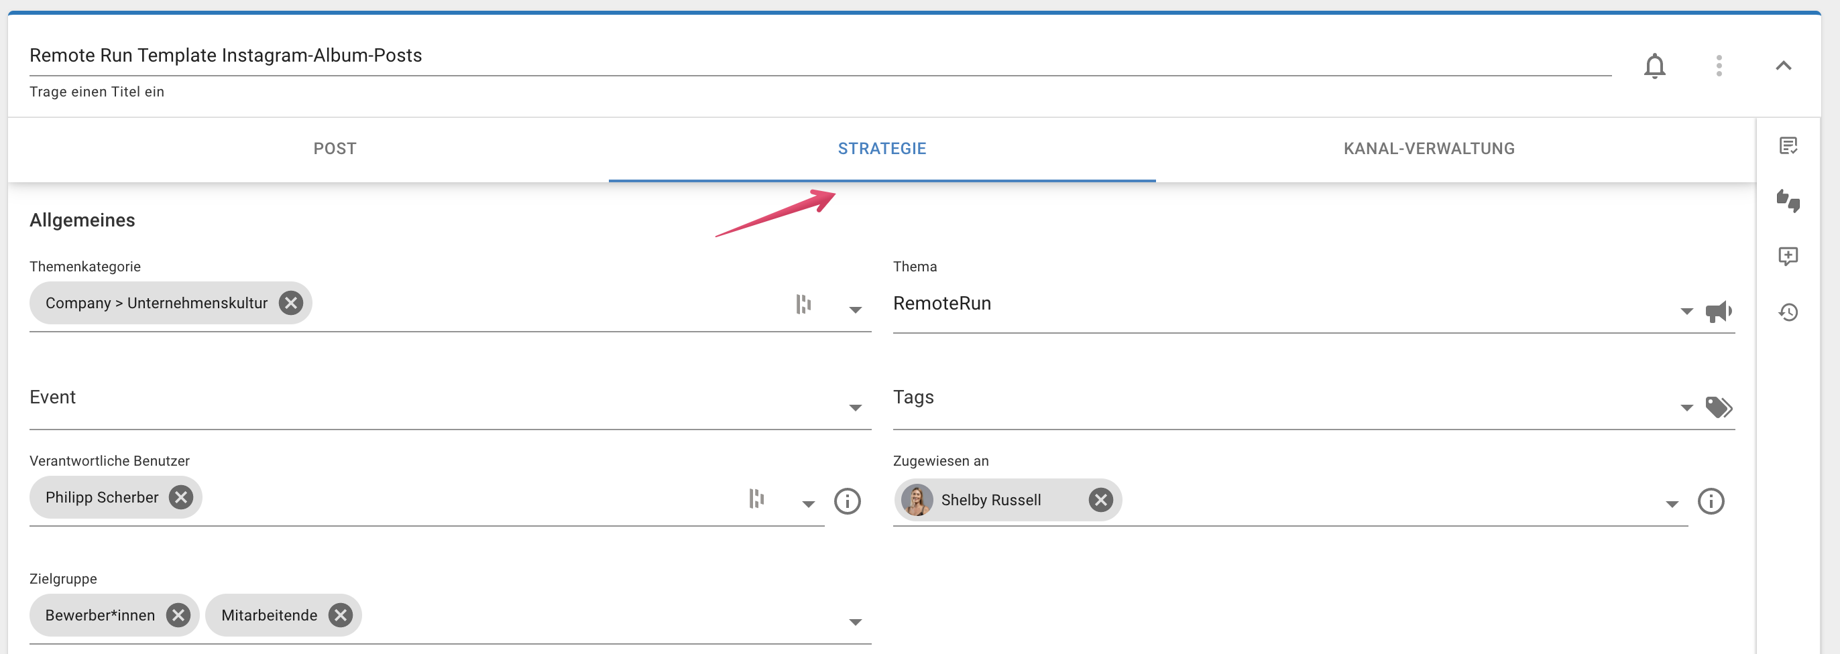The width and height of the screenshot is (1840, 654).
Task: Show info for Verantwortliche Benutzer
Action: pos(847,501)
